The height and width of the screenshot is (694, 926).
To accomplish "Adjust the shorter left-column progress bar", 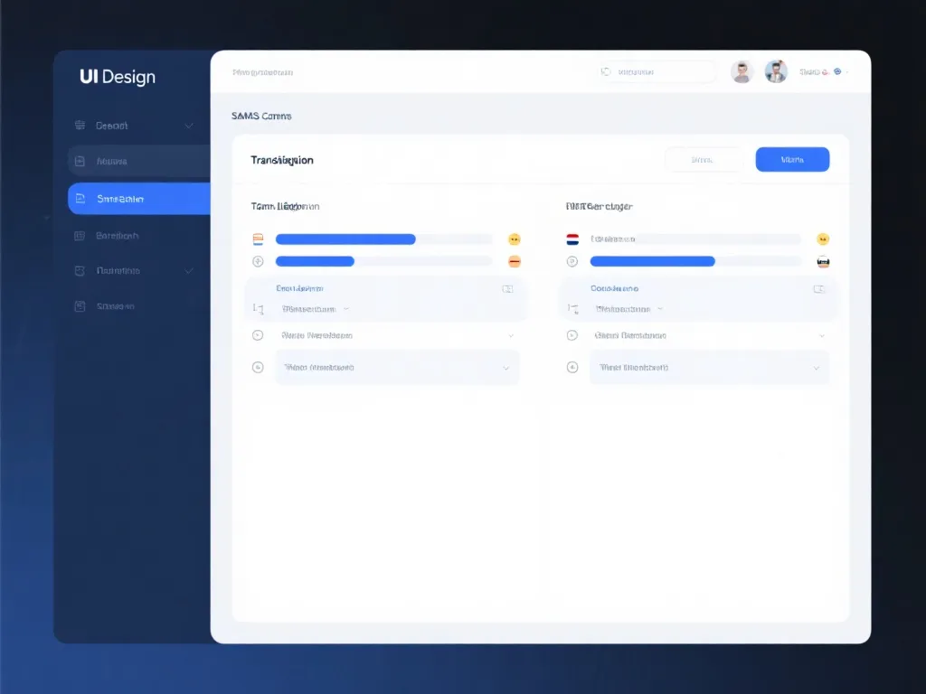I will click(383, 261).
